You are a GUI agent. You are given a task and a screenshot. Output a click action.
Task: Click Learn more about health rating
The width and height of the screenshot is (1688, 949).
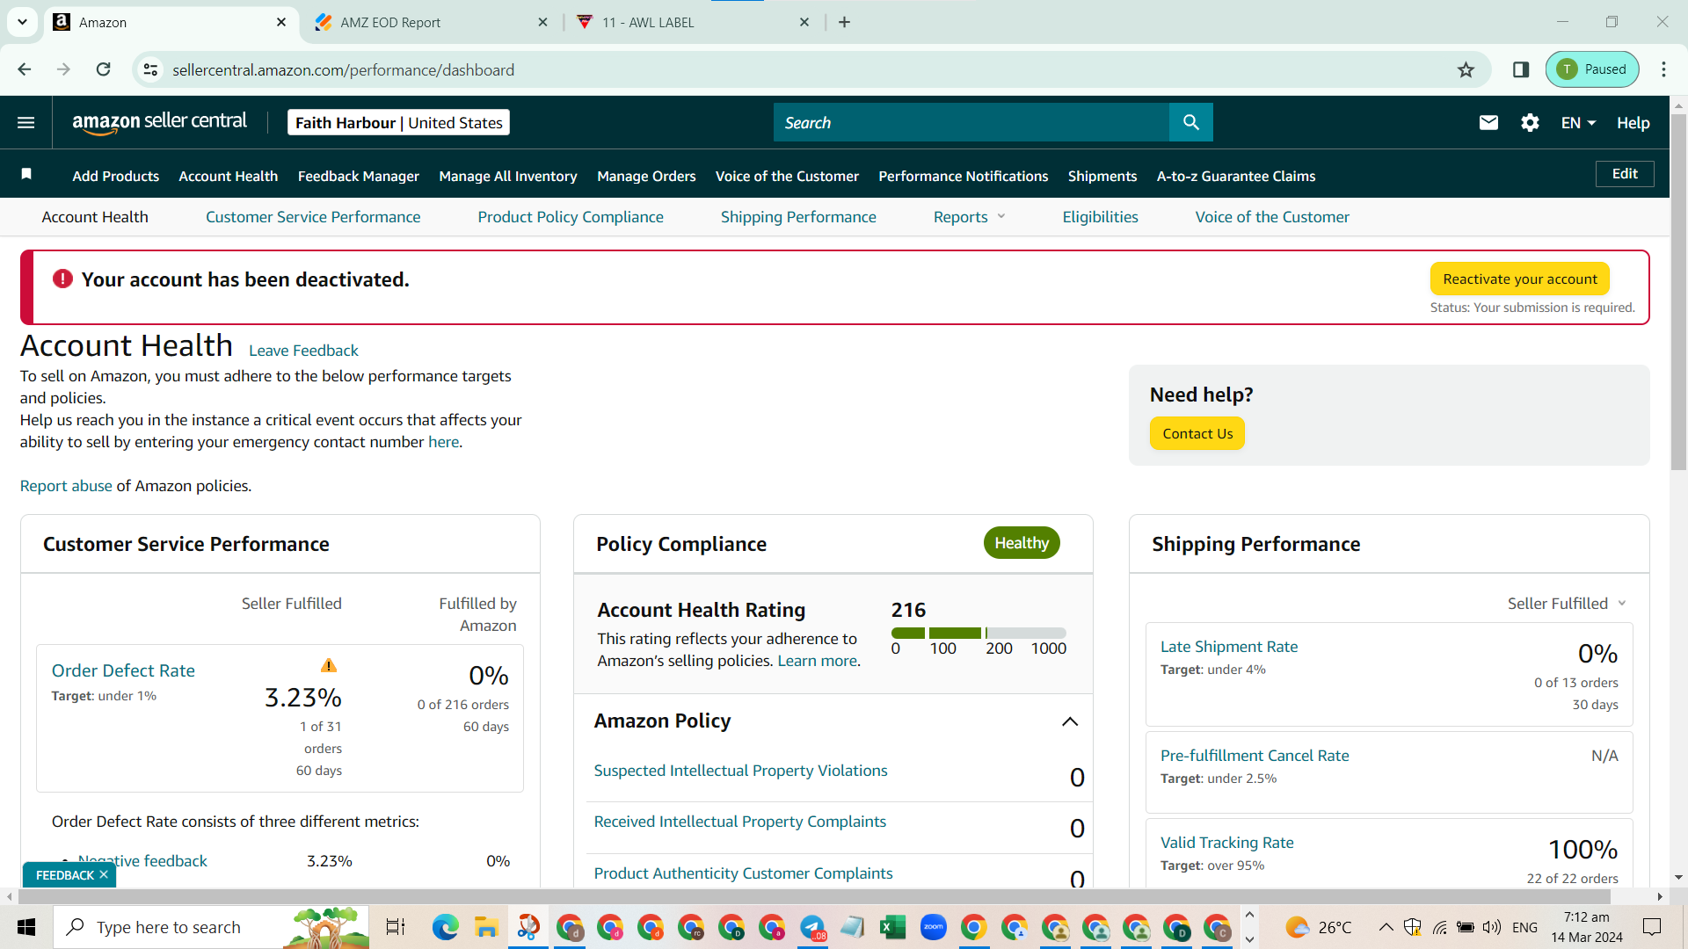click(x=817, y=661)
